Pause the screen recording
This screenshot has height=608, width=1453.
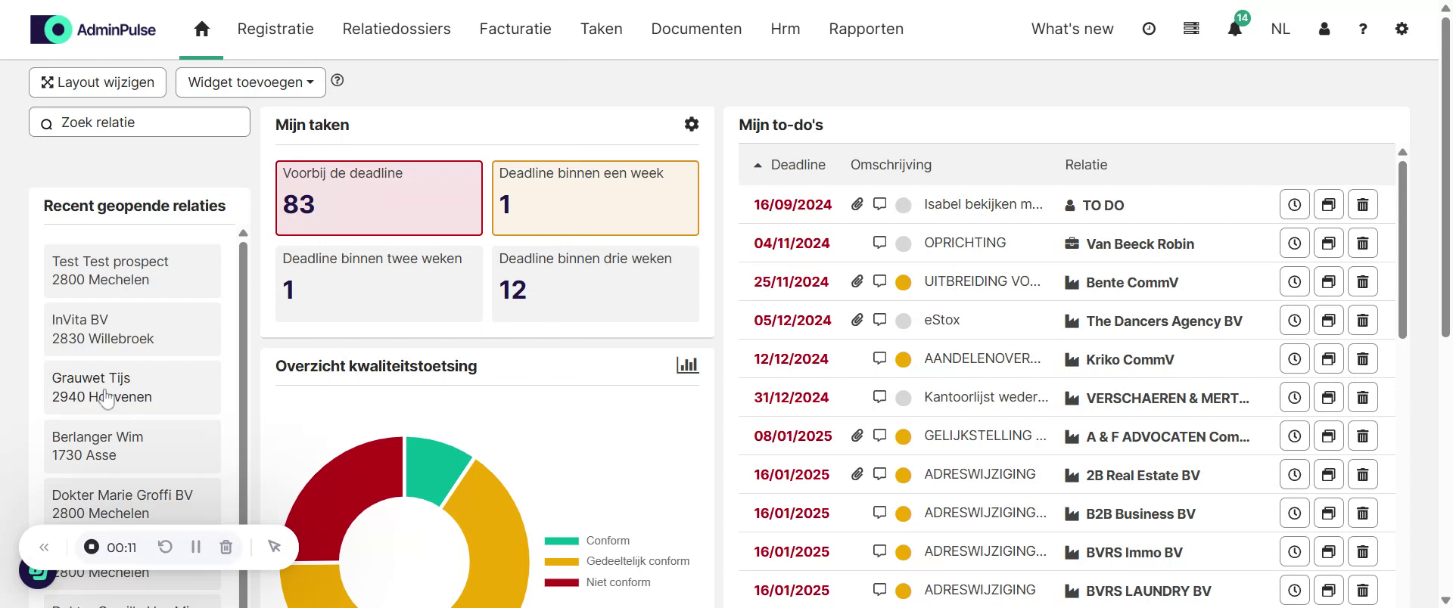coord(196,547)
